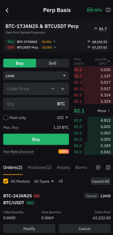The image size is (113, 235).
Task: Expand the GTC time-in-force dropdown
Action: pyautogui.click(x=62, y=118)
